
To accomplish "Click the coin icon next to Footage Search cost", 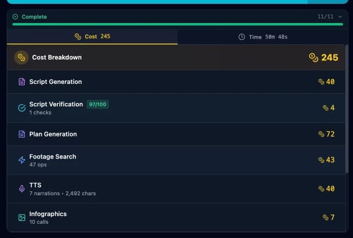I will click(x=321, y=160).
